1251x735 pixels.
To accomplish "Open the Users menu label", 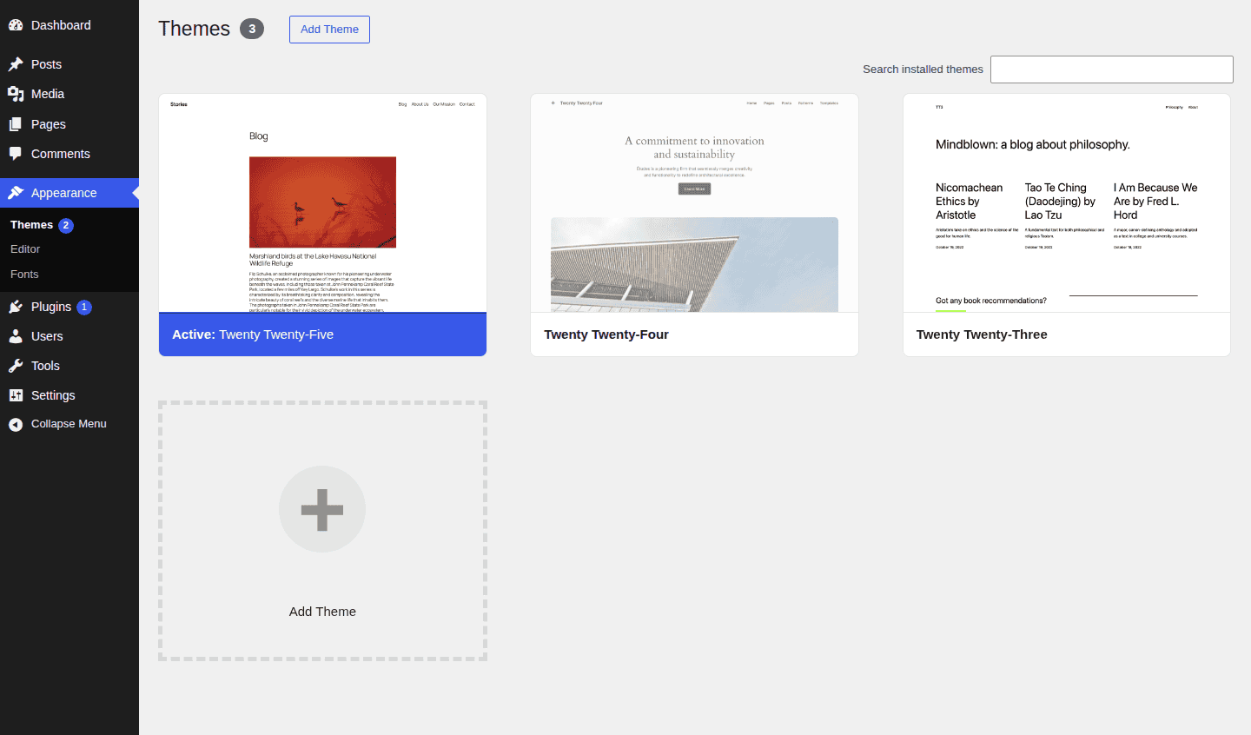I will point(47,336).
